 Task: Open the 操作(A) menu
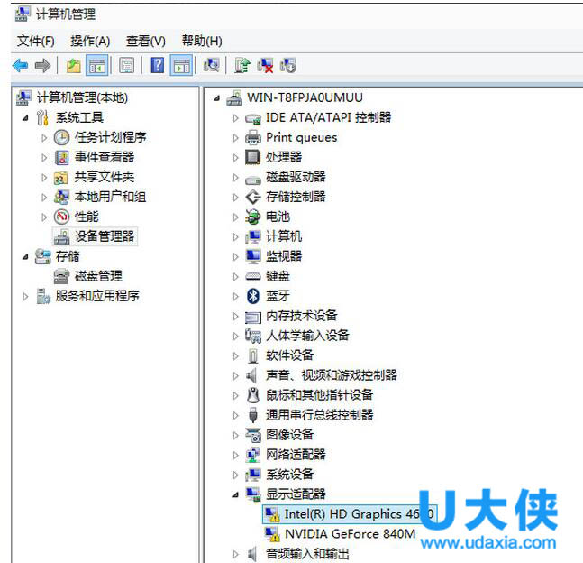(90, 41)
